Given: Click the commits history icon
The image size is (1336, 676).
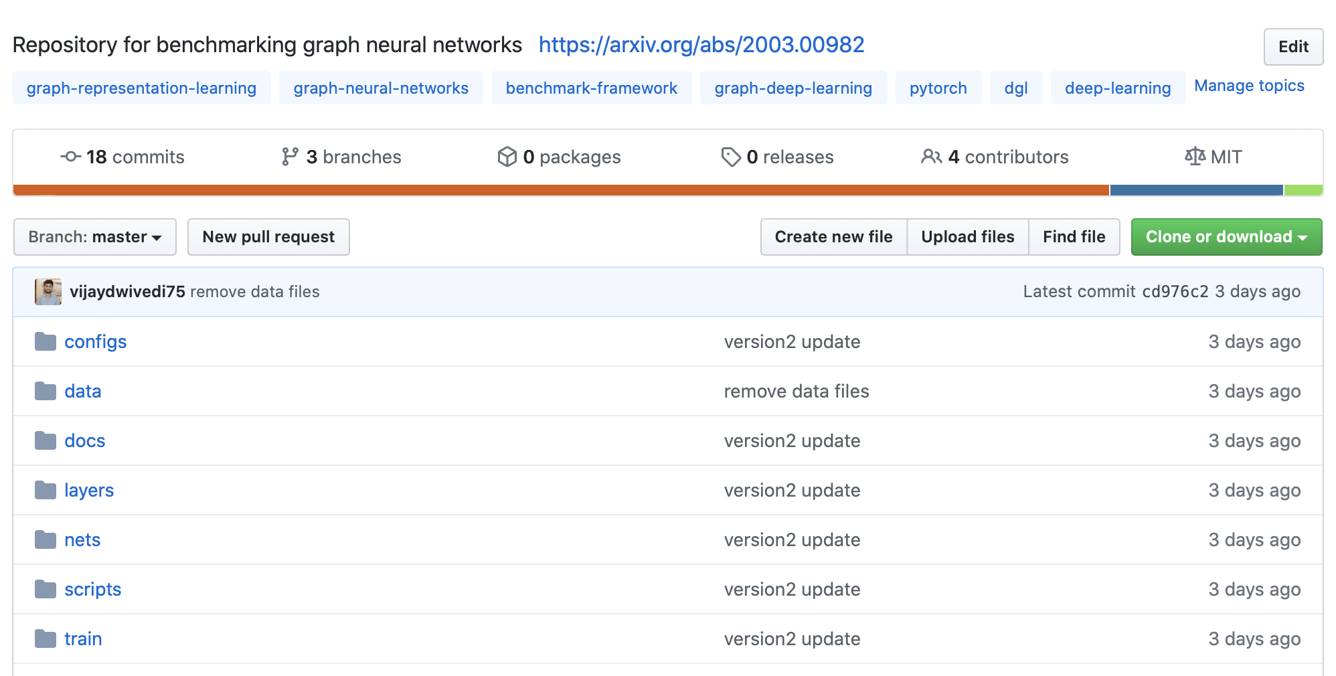Looking at the screenshot, I should tap(70, 157).
